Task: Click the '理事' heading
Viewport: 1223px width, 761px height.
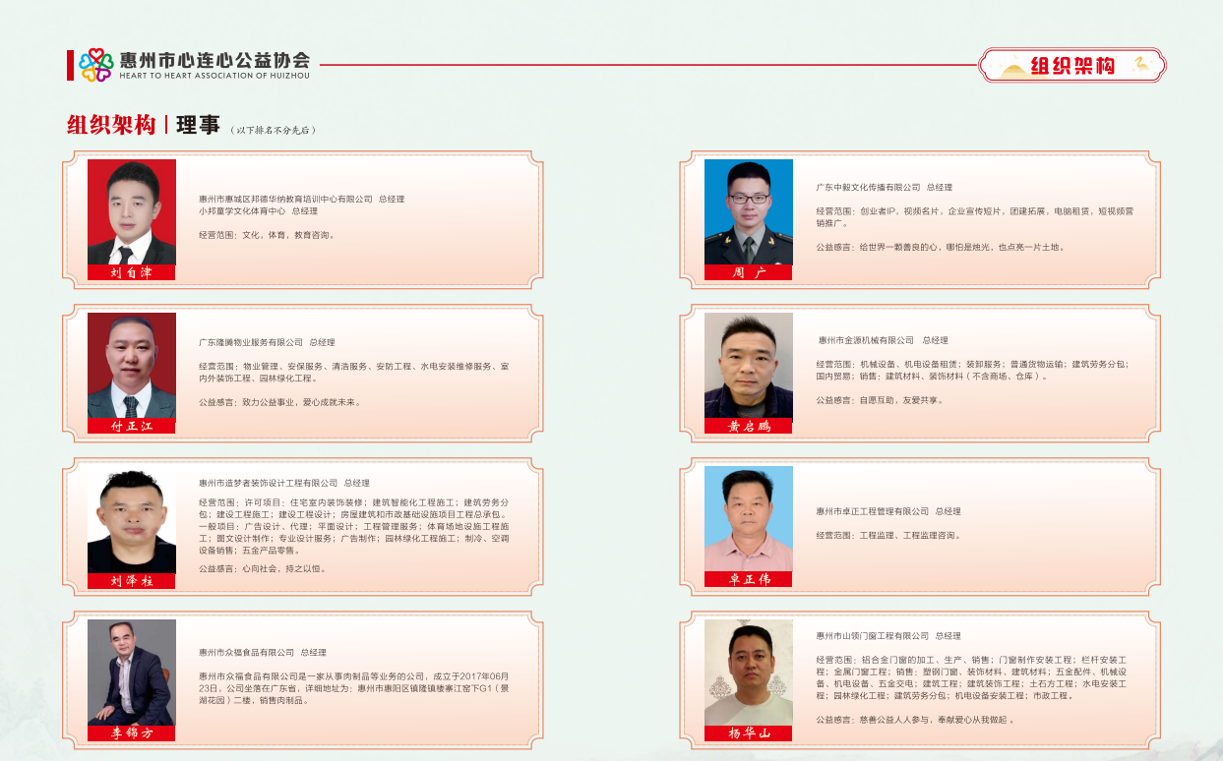Action: [197, 125]
